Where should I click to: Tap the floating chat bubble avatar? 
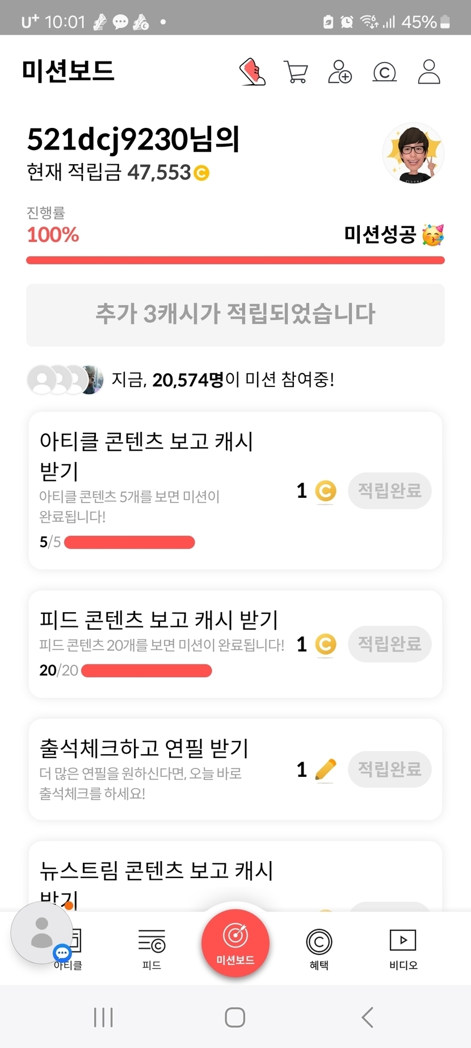41,932
